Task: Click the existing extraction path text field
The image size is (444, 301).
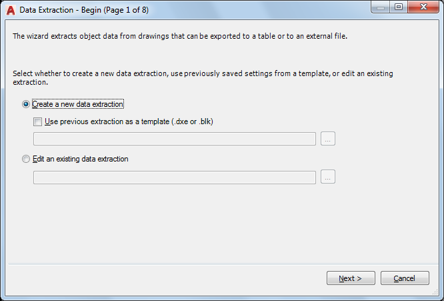Action: [174, 177]
